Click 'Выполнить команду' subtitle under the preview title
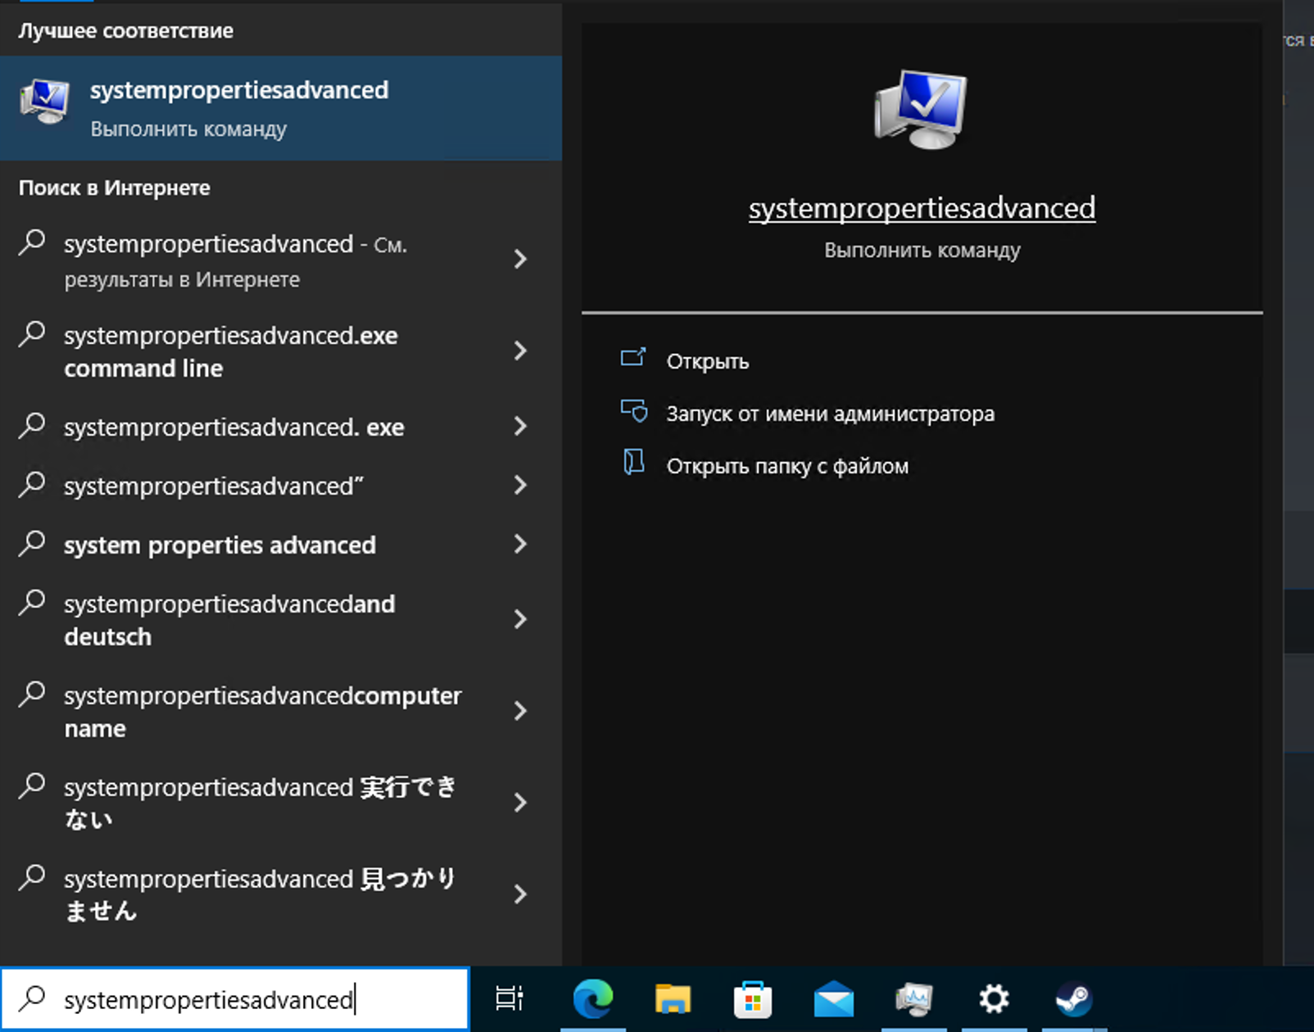 pos(922,250)
